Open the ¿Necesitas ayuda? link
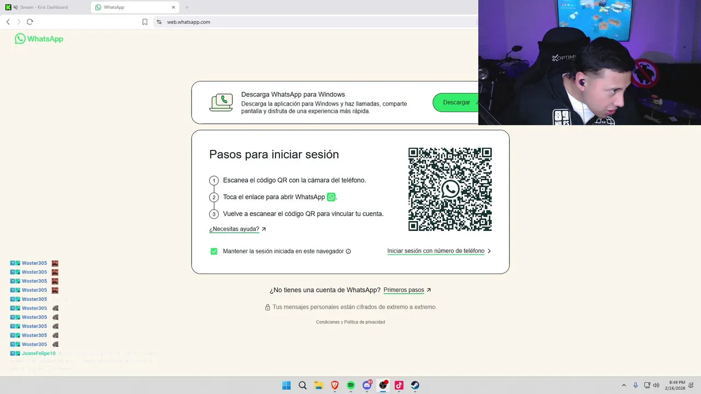 [238, 229]
